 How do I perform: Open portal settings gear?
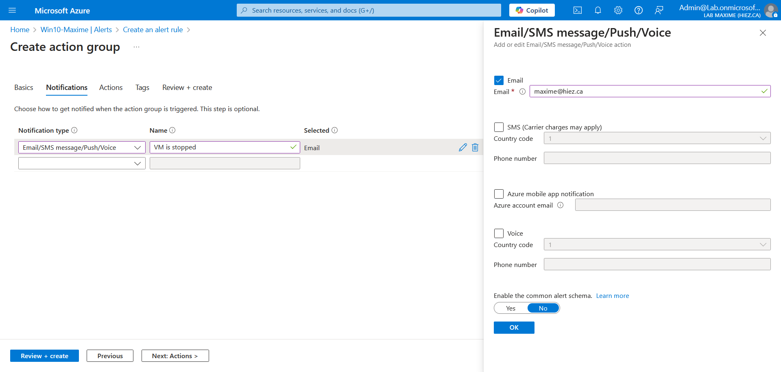(618, 11)
